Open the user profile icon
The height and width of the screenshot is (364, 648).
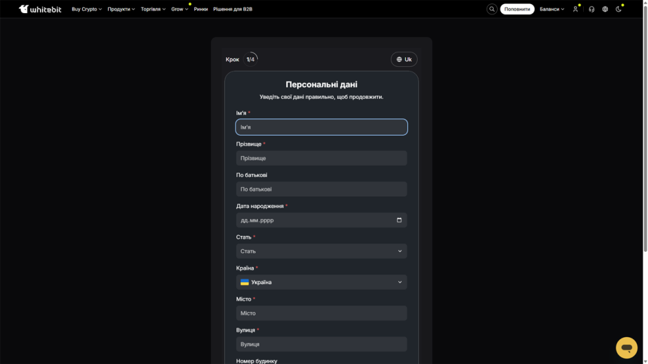(575, 9)
